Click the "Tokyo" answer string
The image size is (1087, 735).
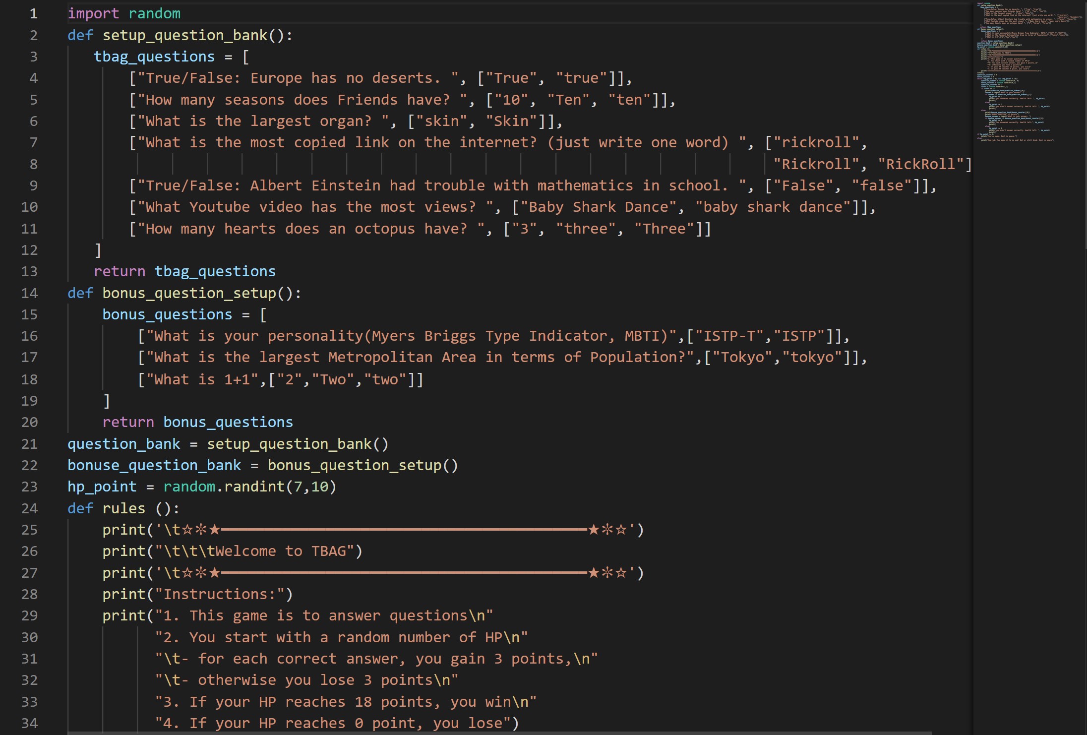tap(742, 357)
